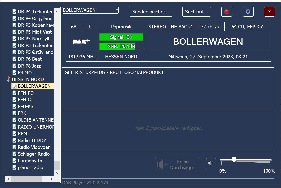Click the music note icon beside R4DIO
This screenshot has height=188, width=281.
click(x=15, y=73)
